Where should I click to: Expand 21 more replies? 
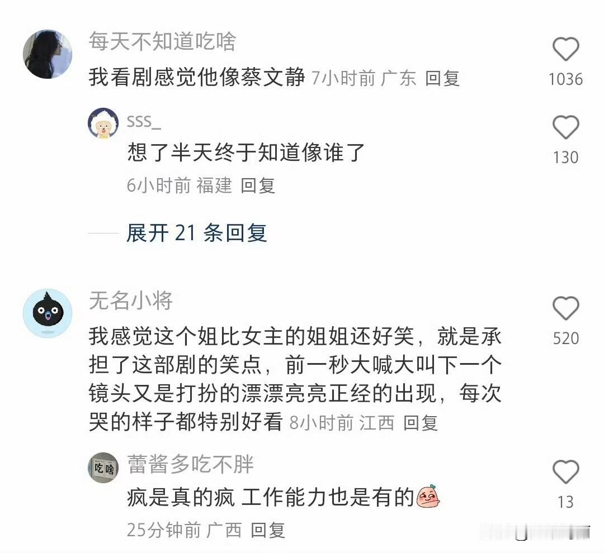pos(196,233)
